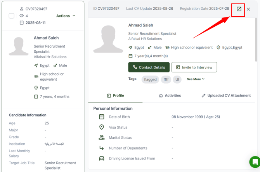Image resolution: width=260 pixels, height=172 pixels.
Task: Switch to the Activities tab
Action: [170, 95]
